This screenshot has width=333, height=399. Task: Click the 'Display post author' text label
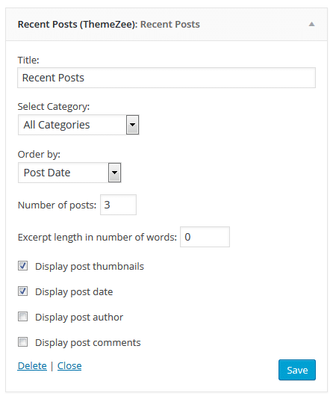79,318
